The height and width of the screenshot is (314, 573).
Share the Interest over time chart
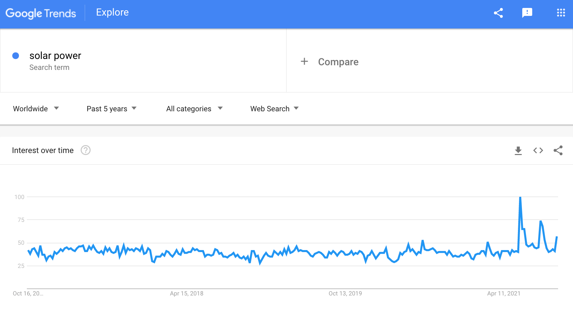point(558,150)
